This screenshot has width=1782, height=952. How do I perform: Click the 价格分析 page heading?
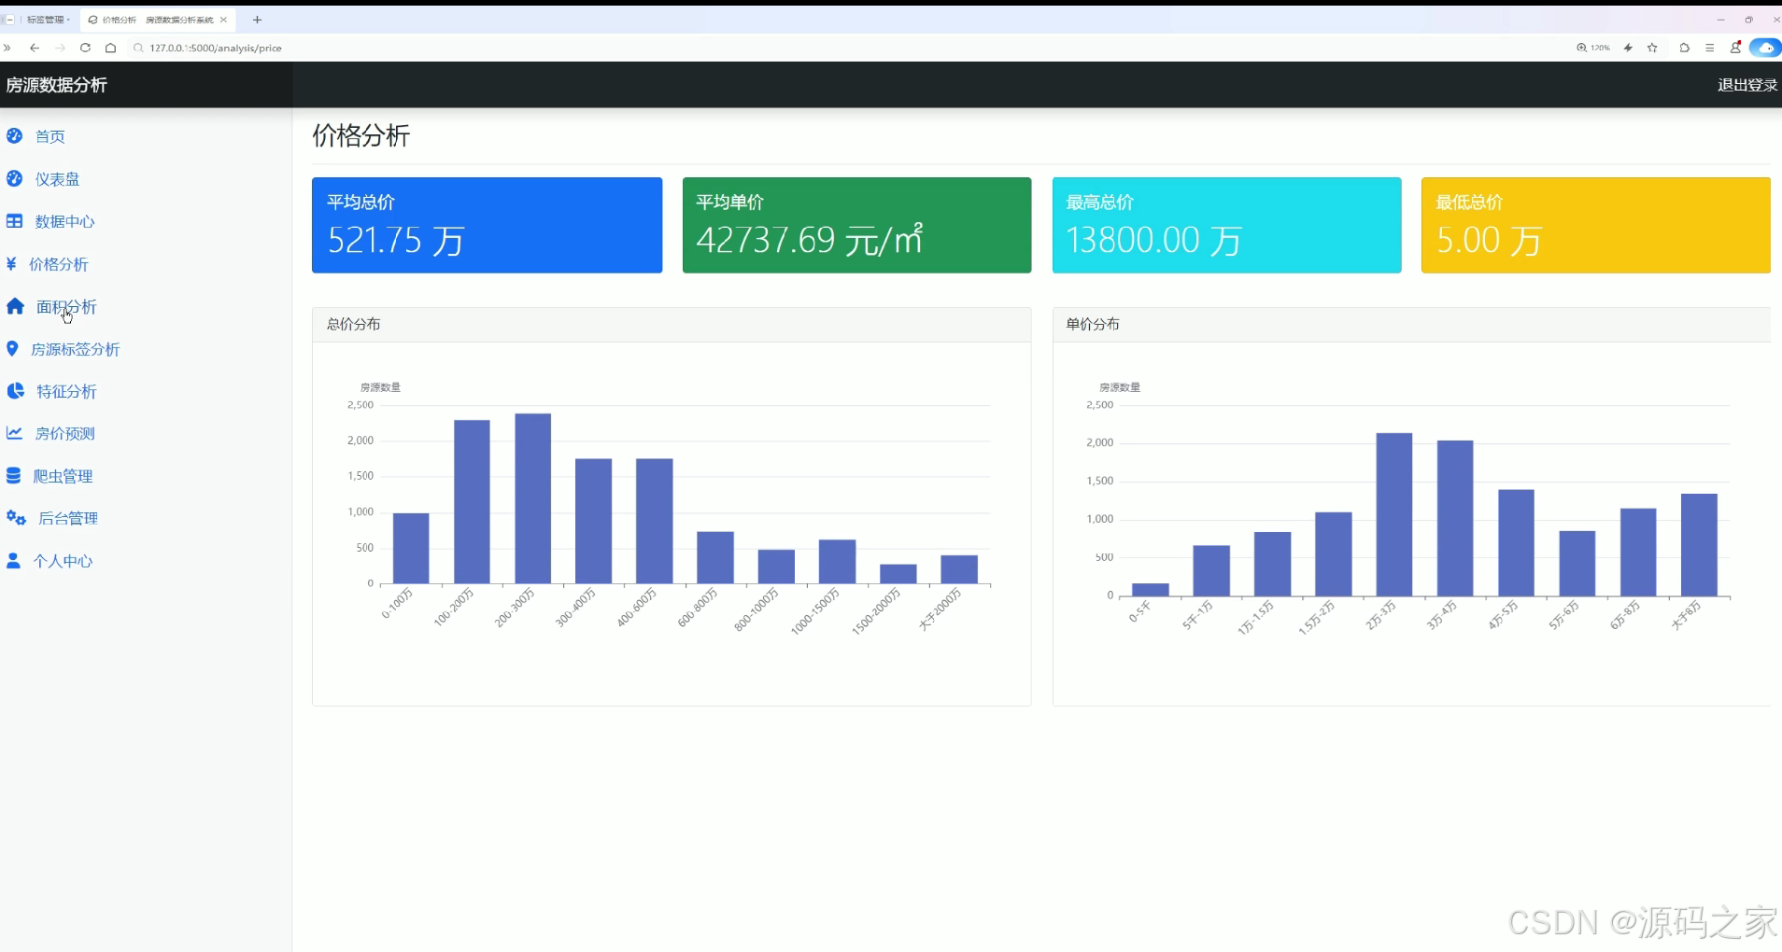click(361, 136)
